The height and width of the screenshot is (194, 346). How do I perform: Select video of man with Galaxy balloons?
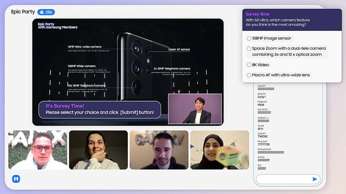(159, 150)
